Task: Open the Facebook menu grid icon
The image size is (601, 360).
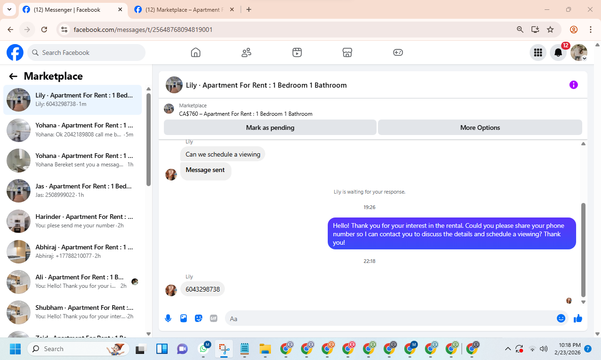Action: click(538, 52)
